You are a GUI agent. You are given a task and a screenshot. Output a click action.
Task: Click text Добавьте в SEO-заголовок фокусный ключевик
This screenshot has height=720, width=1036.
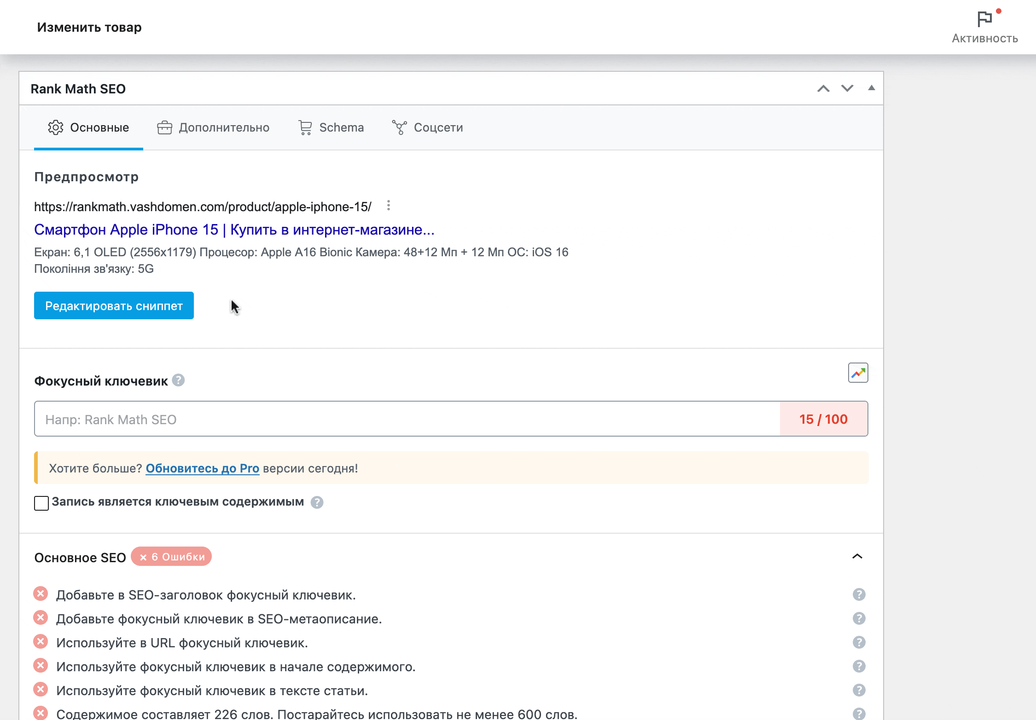[206, 595]
